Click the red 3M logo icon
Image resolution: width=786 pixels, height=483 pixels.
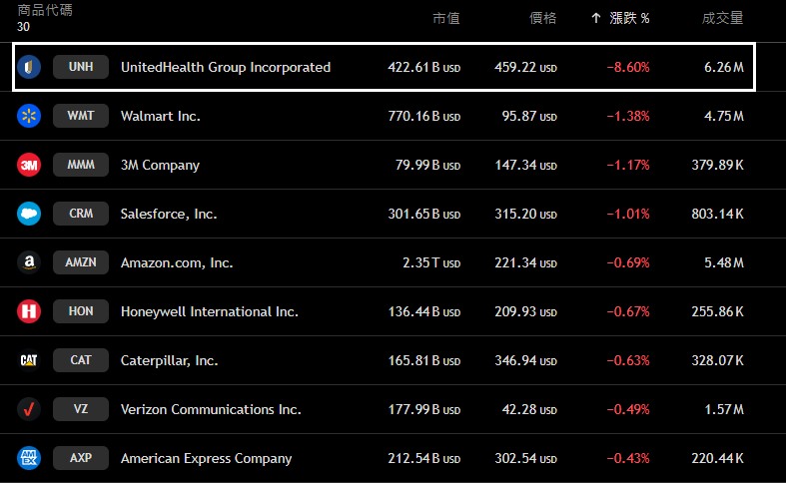29,165
